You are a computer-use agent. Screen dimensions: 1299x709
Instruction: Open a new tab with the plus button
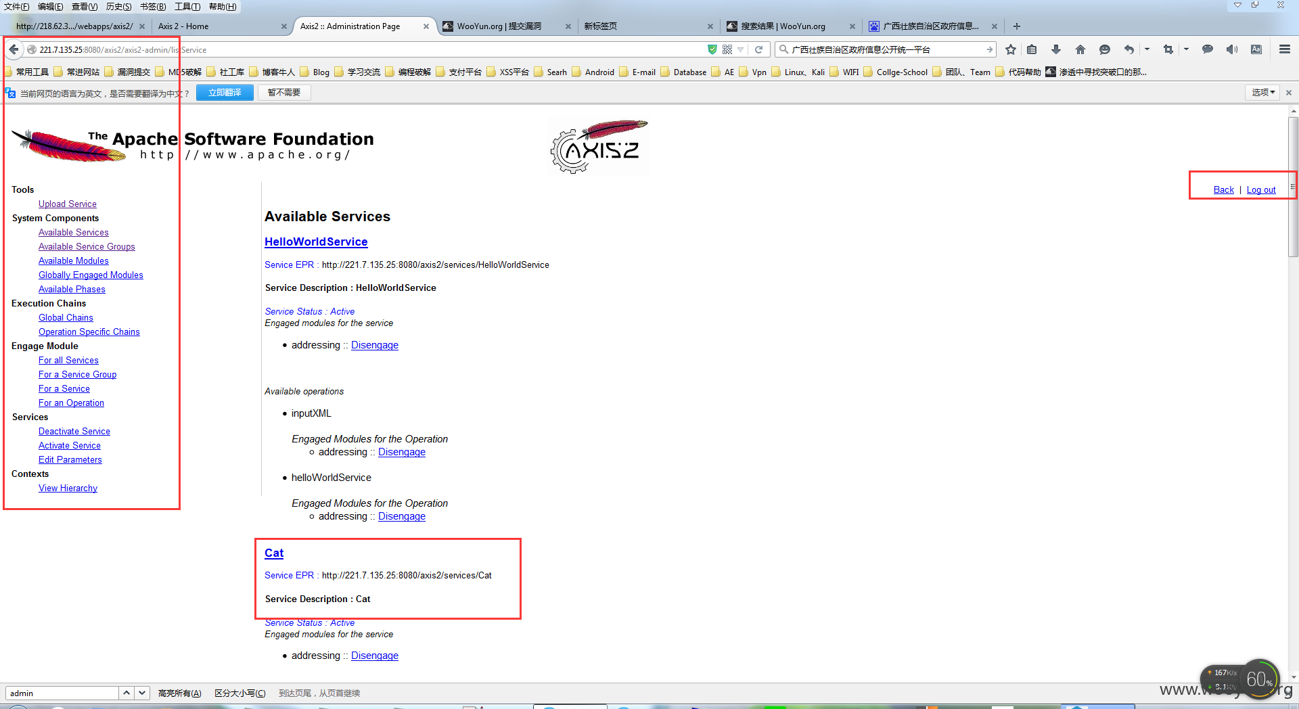click(x=1016, y=26)
